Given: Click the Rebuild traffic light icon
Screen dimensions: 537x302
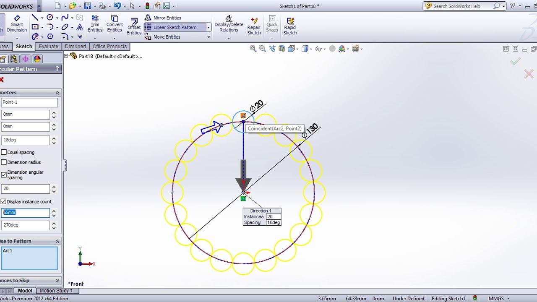Looking at the screenshot, I should click(147, 6).
